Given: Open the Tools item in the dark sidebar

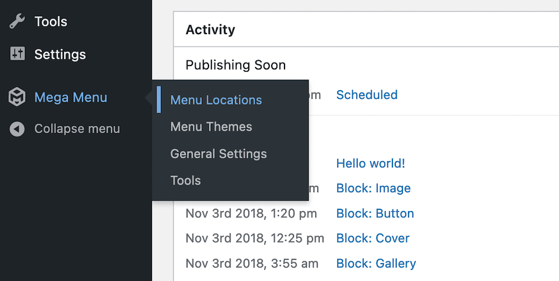Looking at the screenshot, I should (x=50, y=22).
